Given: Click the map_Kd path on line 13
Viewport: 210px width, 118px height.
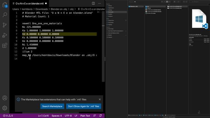Looking at the screenshot, I should point(60,55).
